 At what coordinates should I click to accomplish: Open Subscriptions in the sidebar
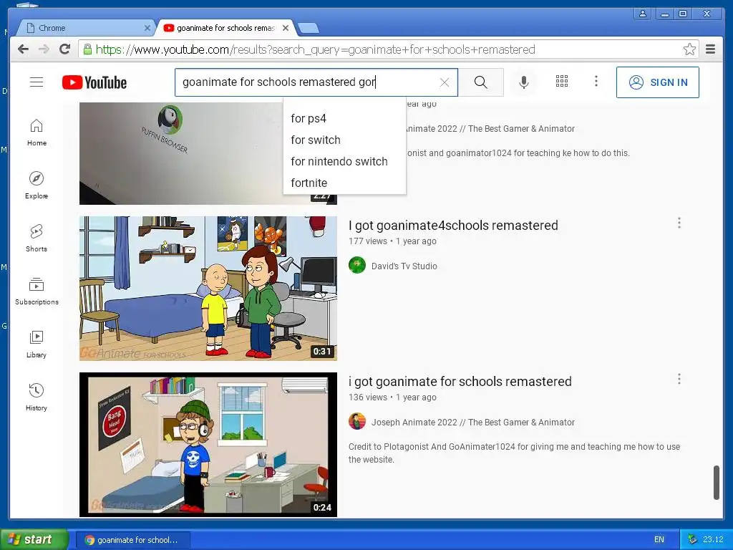coord(37,291)
